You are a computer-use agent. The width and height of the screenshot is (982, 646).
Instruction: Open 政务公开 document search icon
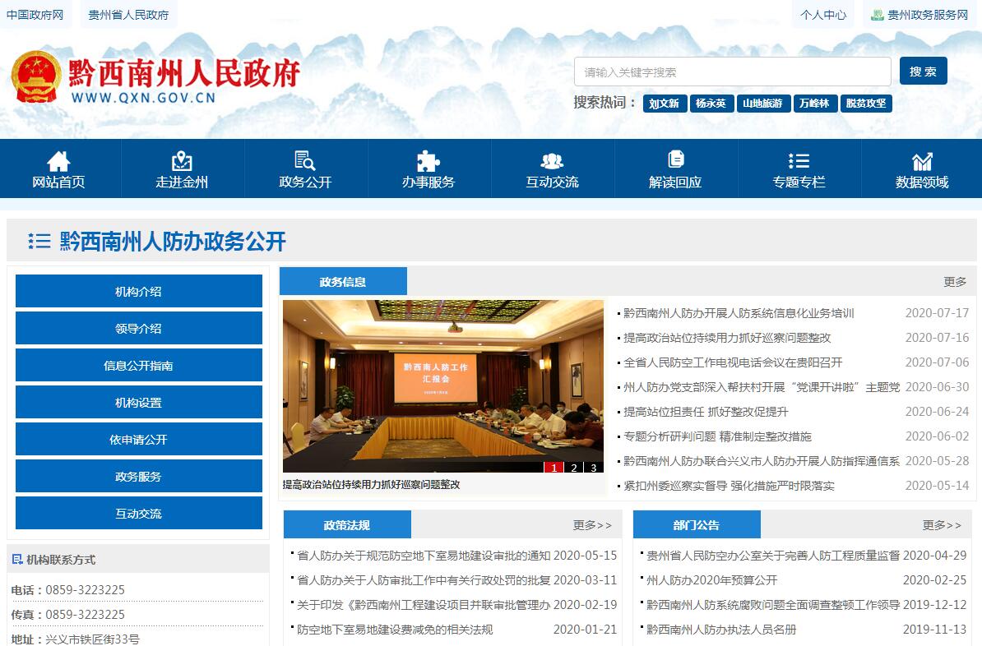pyautogui.click(x=305, y=161)
